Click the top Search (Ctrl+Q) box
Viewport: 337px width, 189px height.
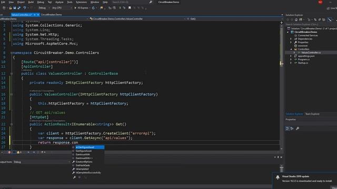click(132, 2)
